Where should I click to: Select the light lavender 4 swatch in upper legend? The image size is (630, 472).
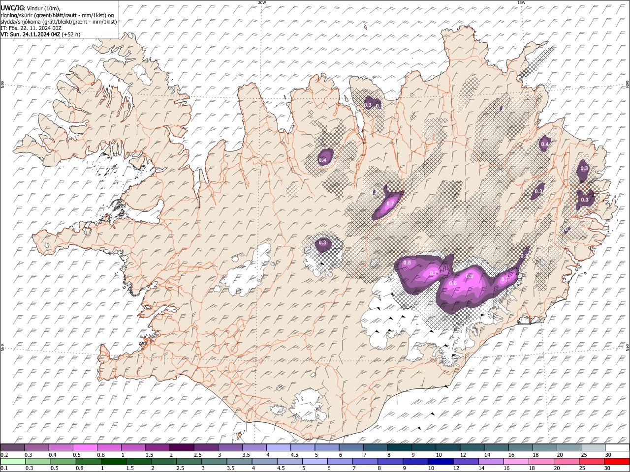[x=279, y=448]
